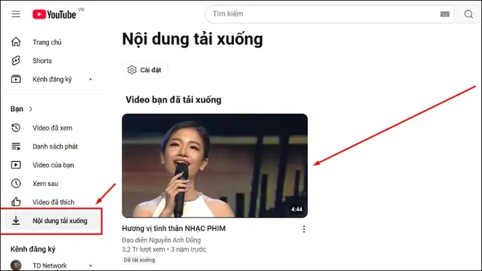The image size is (482, 271).
Task: Open Hương vị tình thân NHẠC PHIM title
Action: pos(173,228)
